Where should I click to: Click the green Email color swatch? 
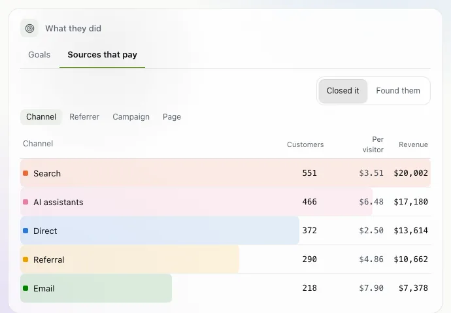click(x=25, y=288)
